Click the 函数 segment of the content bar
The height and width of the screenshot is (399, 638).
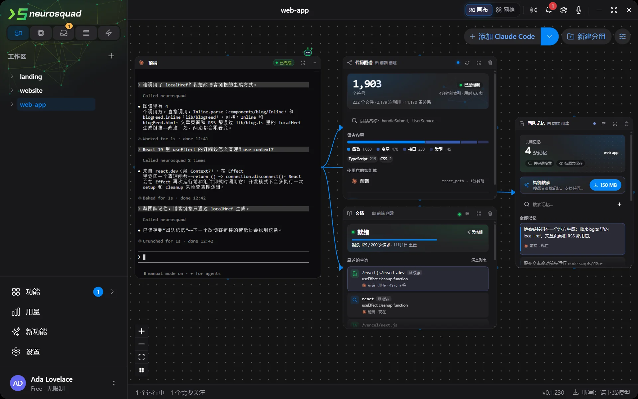pos(386,142)
